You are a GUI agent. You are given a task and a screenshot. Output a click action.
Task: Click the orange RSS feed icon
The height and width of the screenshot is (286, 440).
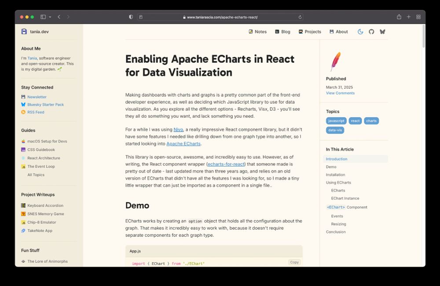(x=23, y=112)
